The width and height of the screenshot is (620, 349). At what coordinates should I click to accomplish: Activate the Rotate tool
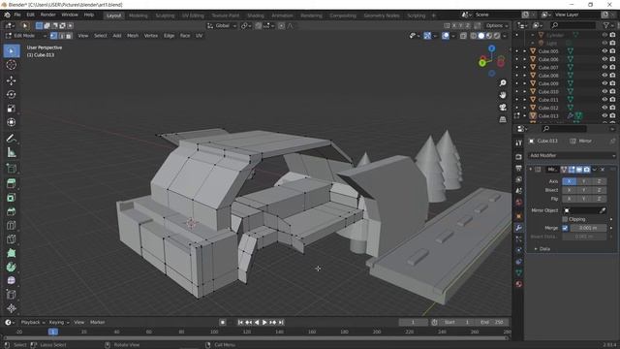tap(11, 94)
